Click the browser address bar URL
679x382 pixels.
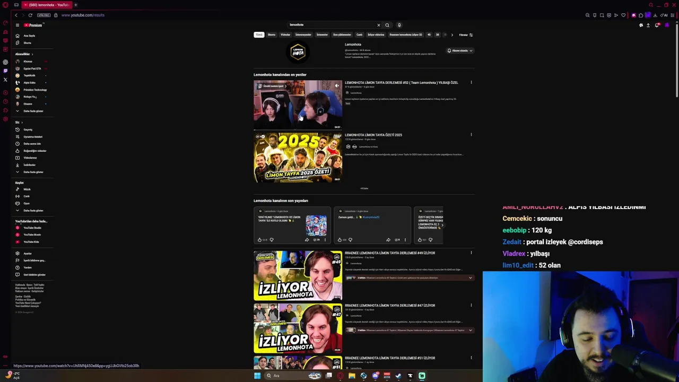point(83,15)
